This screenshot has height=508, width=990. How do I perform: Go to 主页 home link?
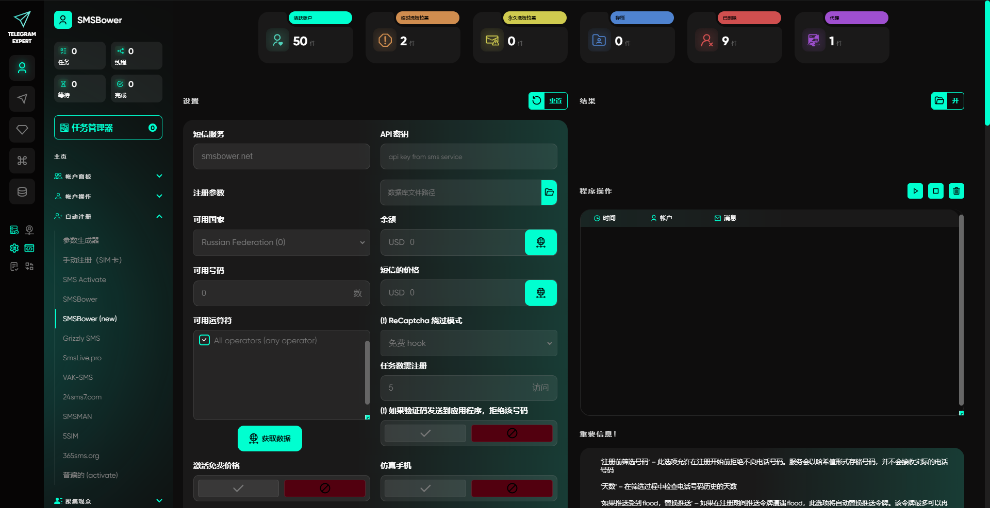[60, 156]
